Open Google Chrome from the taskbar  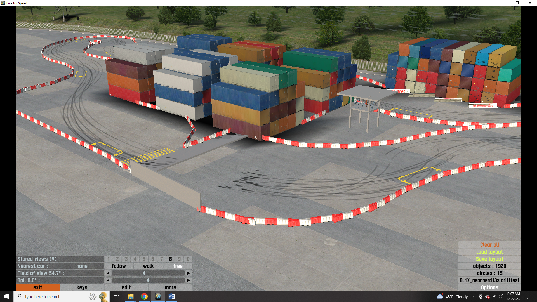tap(144, 296)
